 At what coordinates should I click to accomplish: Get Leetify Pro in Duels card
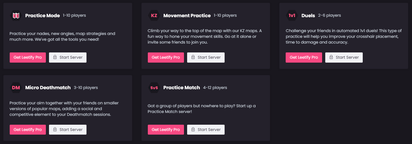[x=304, y=57]
